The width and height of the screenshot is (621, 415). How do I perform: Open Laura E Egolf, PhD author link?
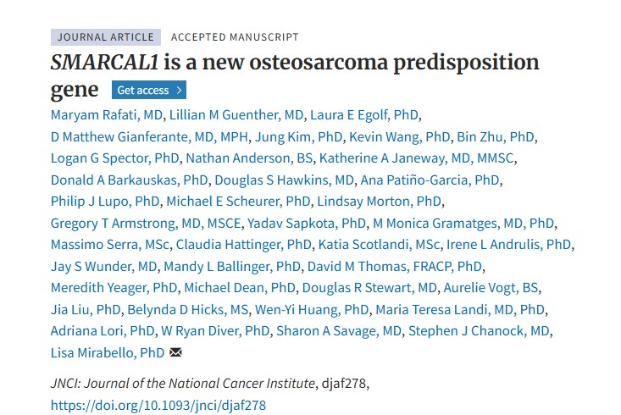click(364, 115)
